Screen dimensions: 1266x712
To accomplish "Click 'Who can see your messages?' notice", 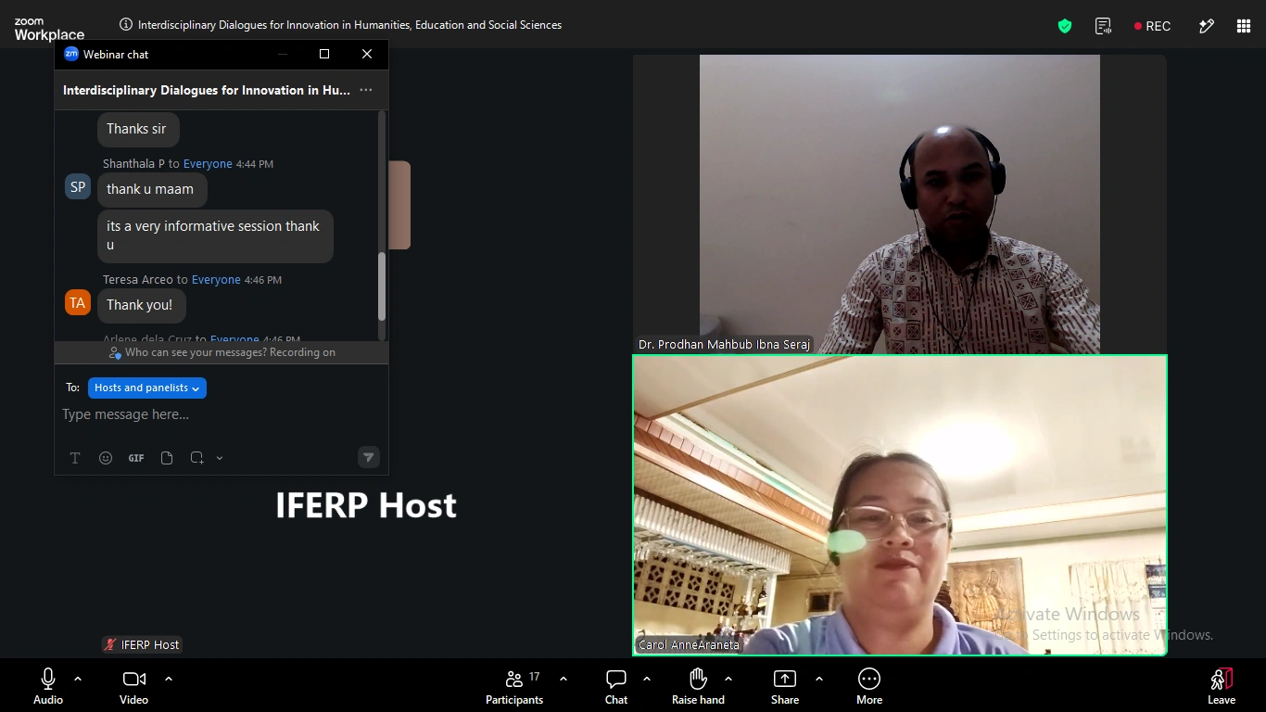I will click(x=222, y=352).
